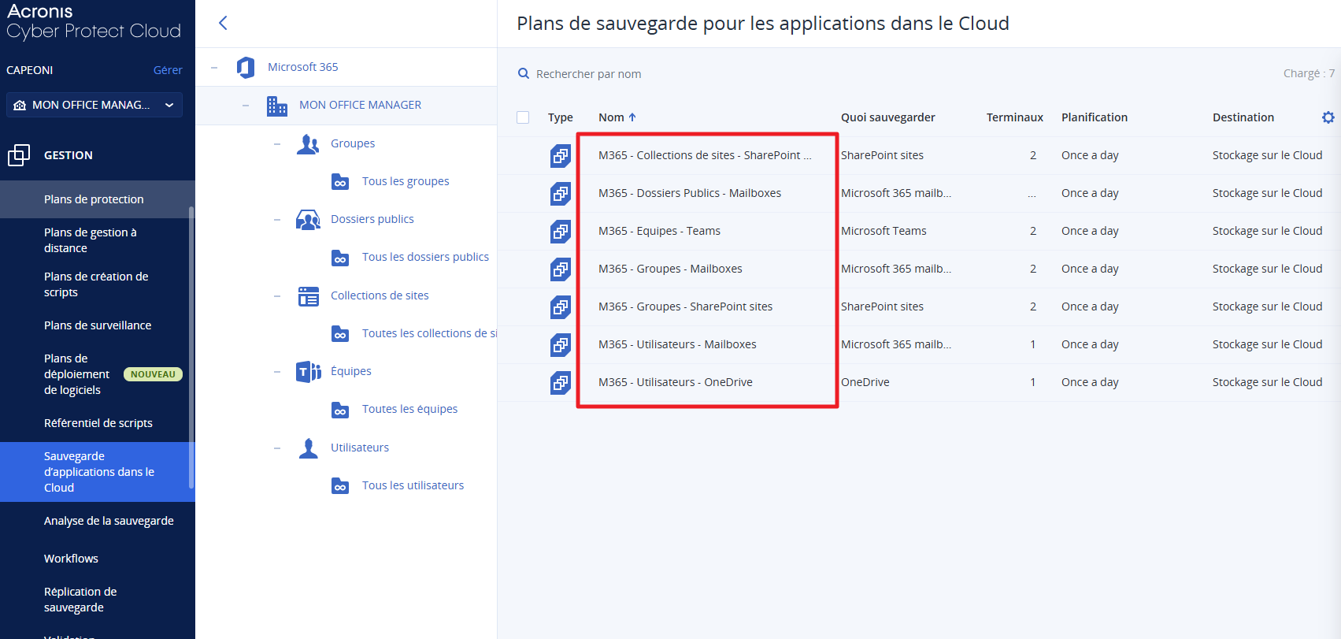Viewport: 1341px width, 639px height.
Task: Collapse the Dossiers publics tree node
Action: [x=277, y=220]
